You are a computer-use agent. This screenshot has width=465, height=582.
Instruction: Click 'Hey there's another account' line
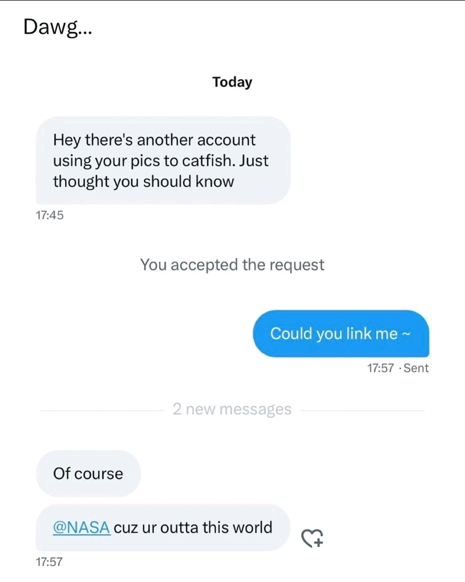pyautogui.click(x=154, y=140)
